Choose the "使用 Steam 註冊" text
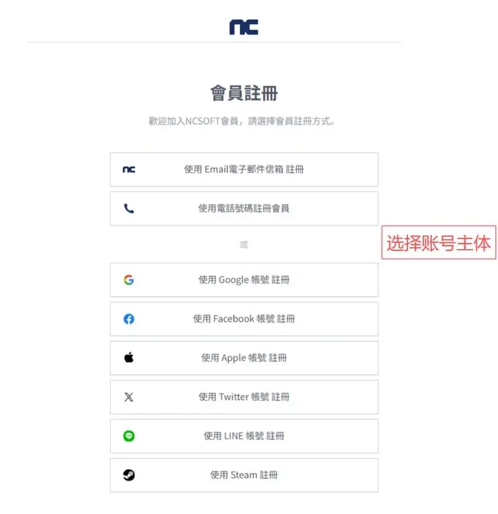The width and height of the screenshot is (498, 514). [243, 475]
